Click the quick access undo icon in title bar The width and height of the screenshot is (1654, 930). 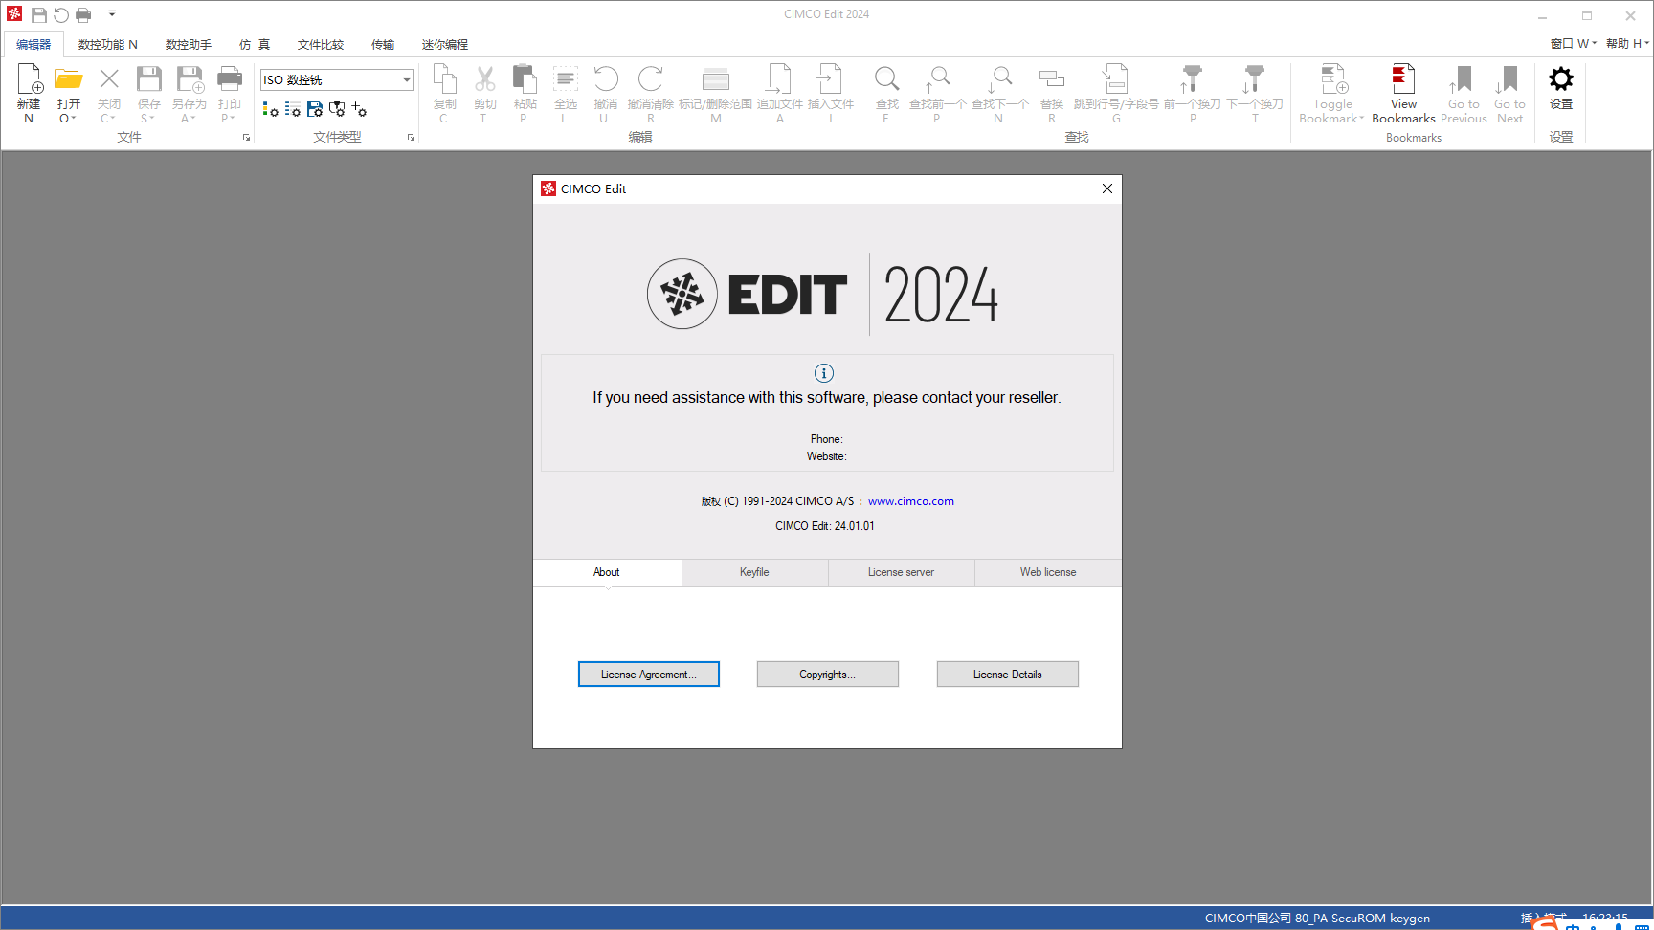pos(61,14)
